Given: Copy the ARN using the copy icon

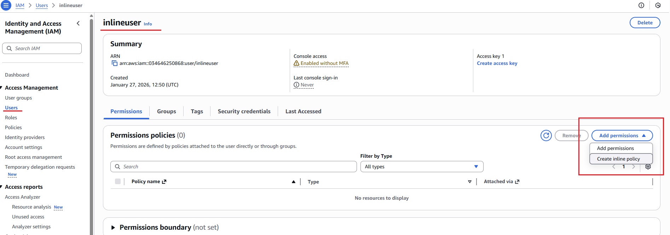Looking at the screenshot, I should coord(114,63).
